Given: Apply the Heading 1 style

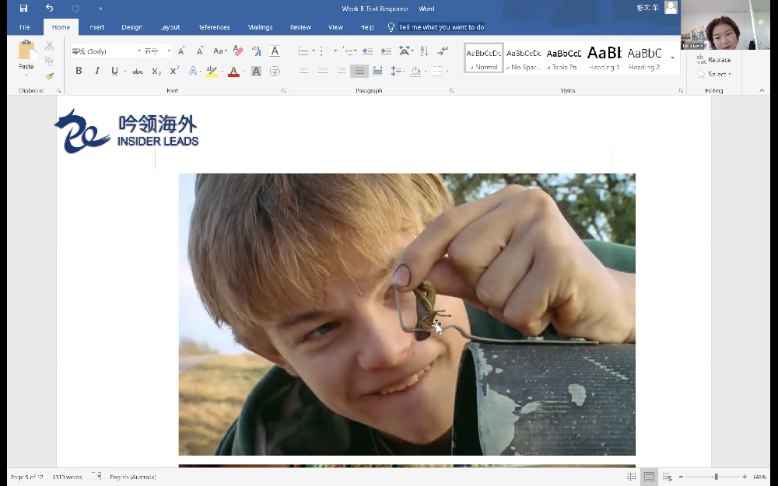Looking at the screenshot, I should pos(604,58).
